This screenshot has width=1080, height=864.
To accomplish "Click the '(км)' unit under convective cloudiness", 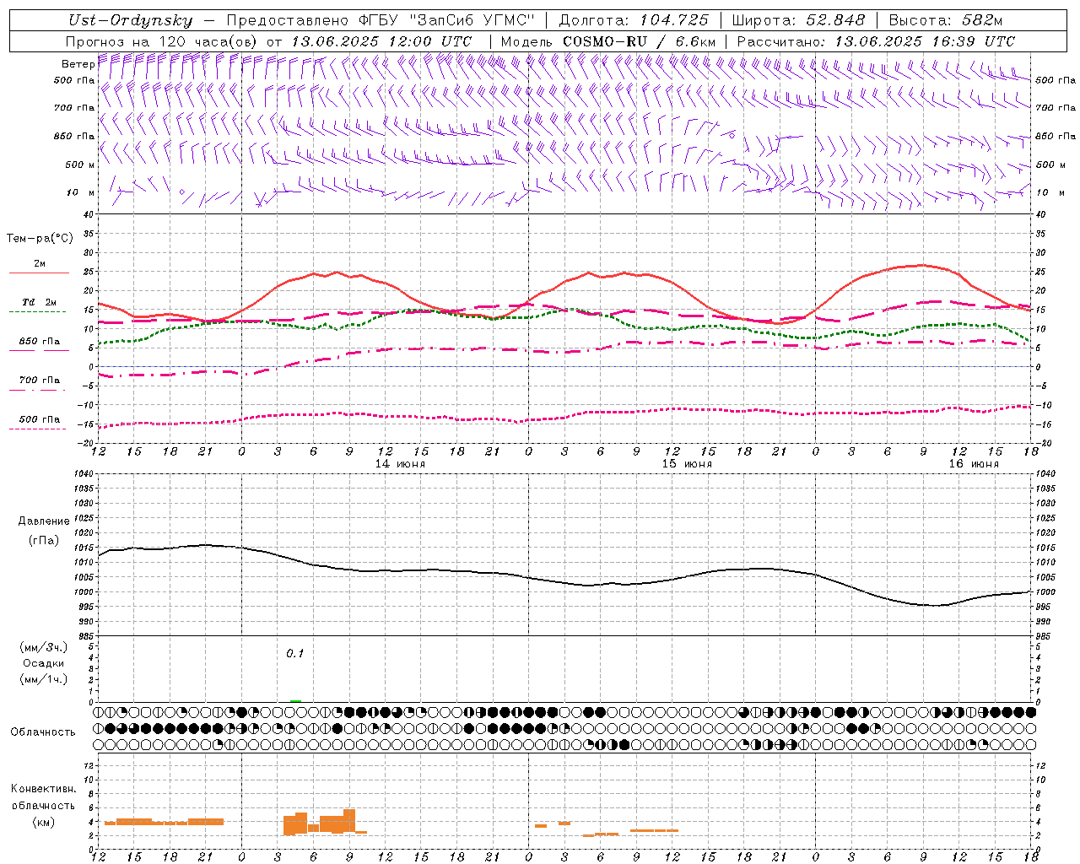I will tap(44, 822).
